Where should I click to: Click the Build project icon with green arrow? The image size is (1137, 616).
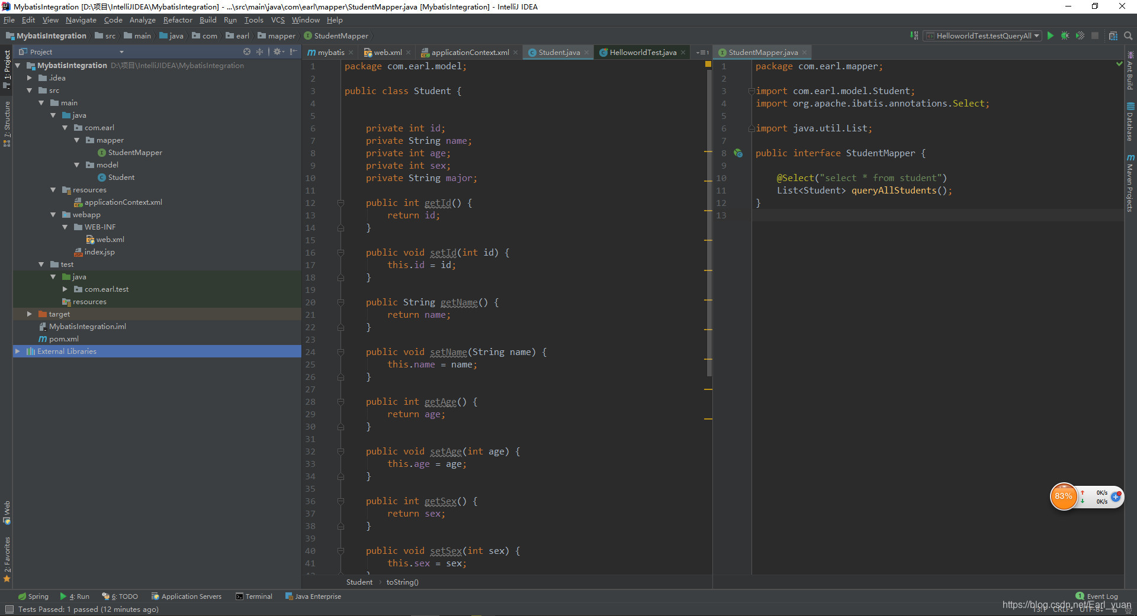click(x=914, y=36)
